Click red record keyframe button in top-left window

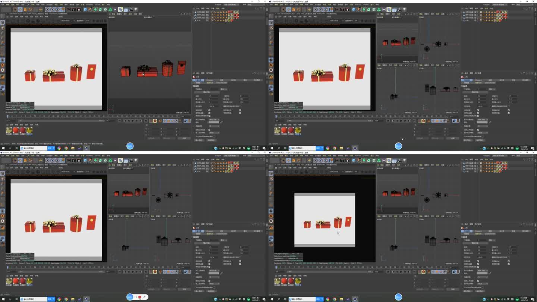pos(155,121)
